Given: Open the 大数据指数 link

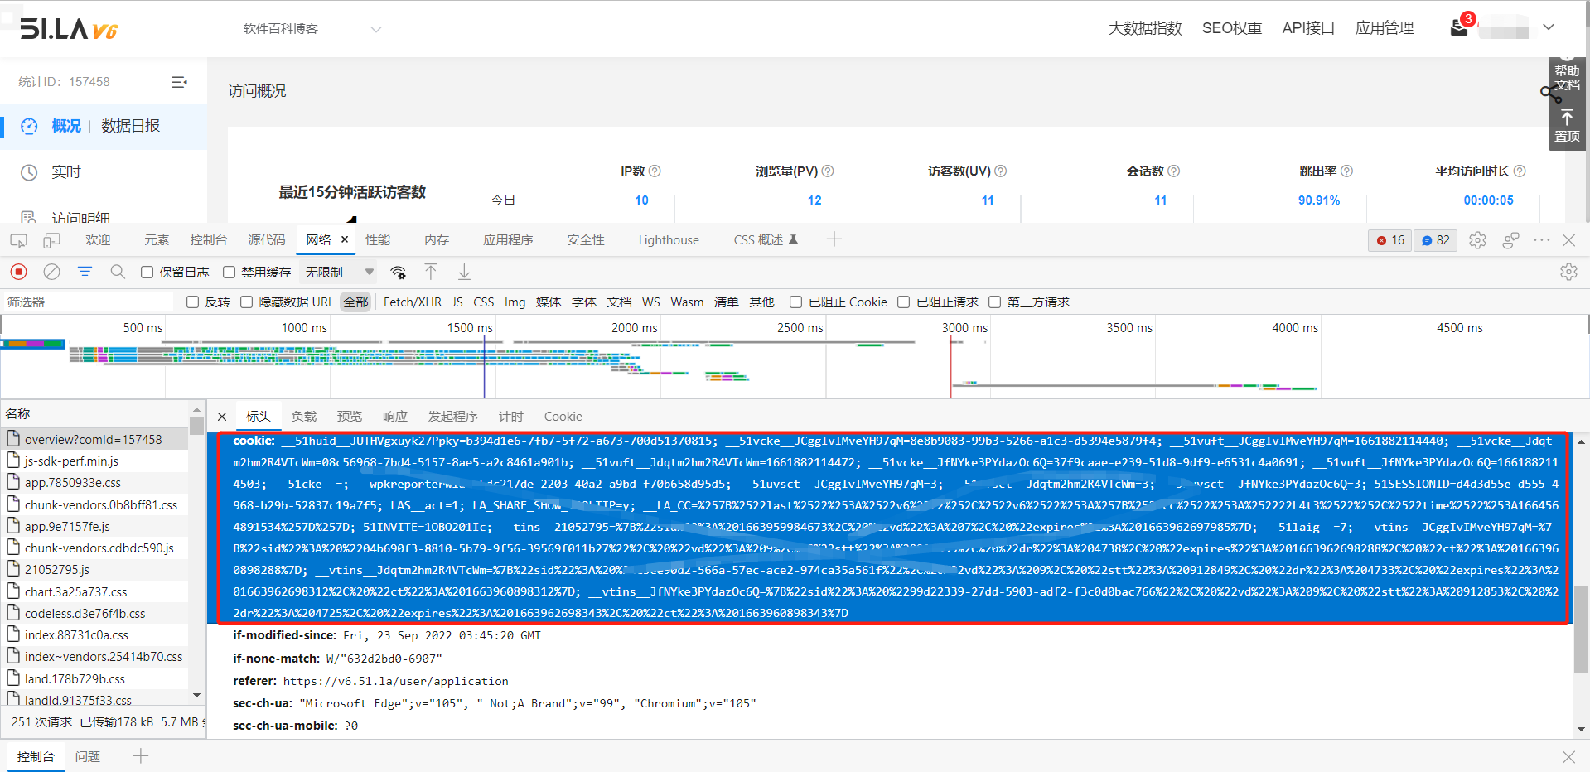Looking at the screenshot, I should (1145, 28).
